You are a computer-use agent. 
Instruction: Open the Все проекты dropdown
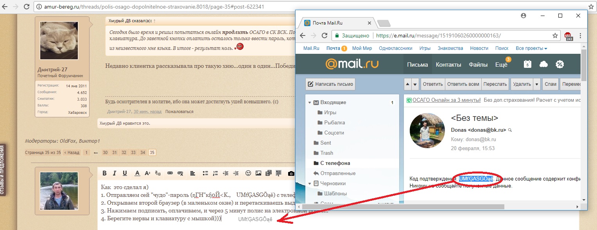point(531,48)
